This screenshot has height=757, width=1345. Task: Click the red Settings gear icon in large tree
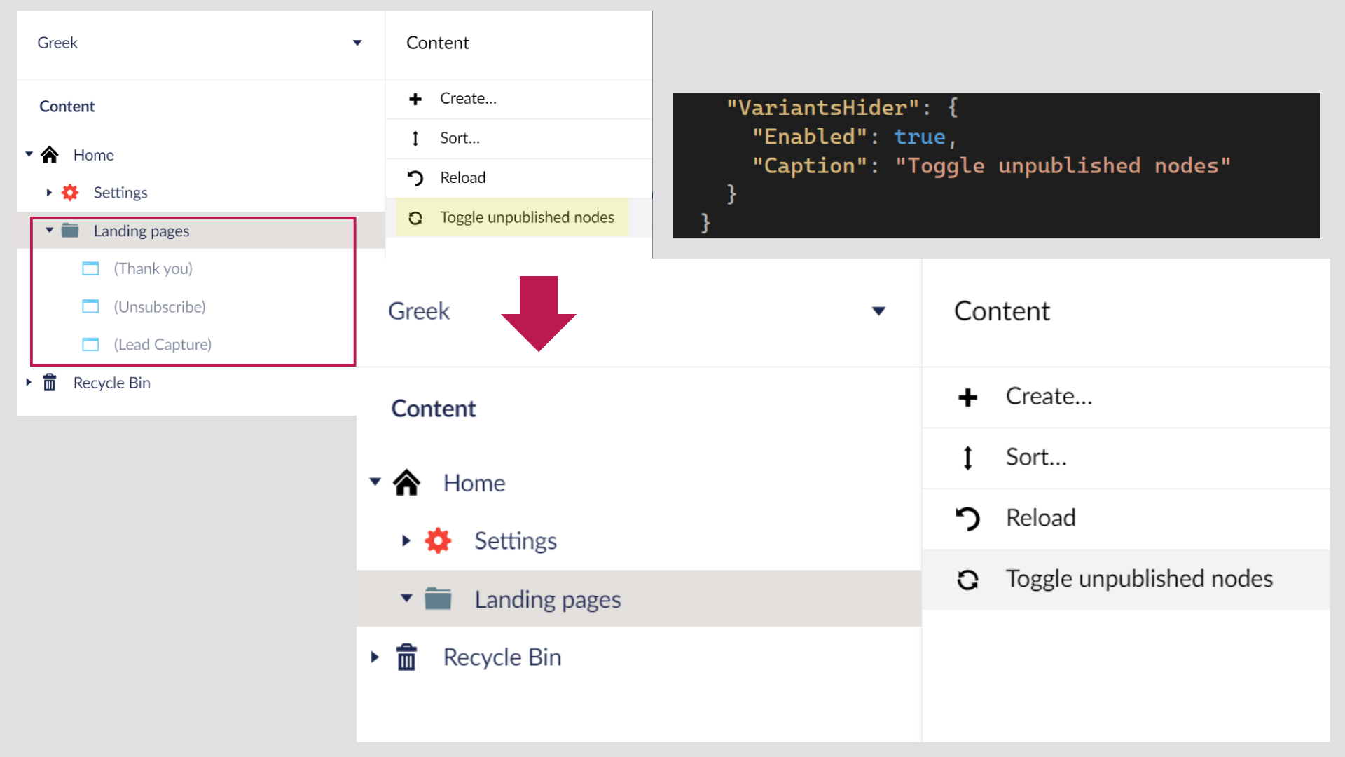click(438, 541)
